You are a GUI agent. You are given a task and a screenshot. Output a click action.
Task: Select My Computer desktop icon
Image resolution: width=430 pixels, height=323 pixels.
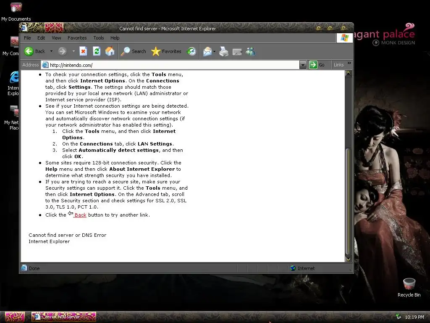pos(11,46)
